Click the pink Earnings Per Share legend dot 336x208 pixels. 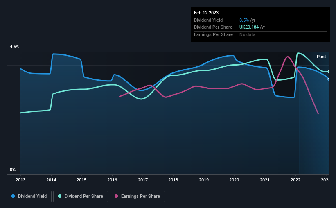click(x=116, y=196)
